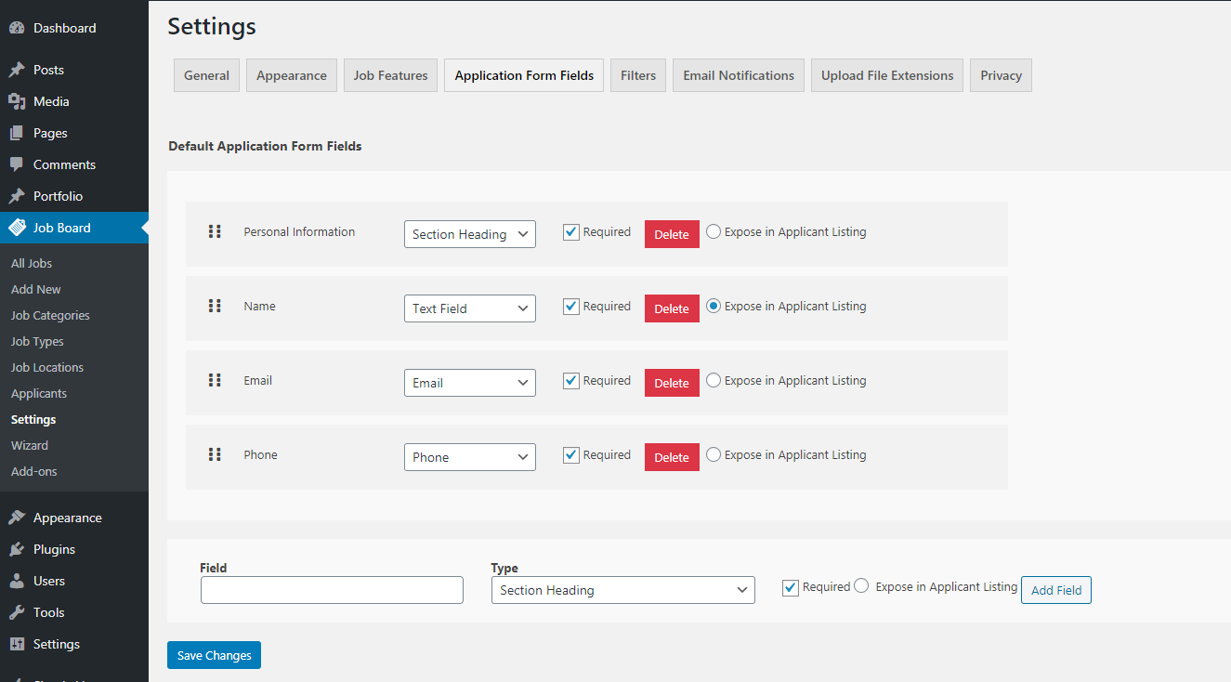Click the sidebar Settings sliders icon
This screenshot has width=1231, height=682.
[x=17, y=644]
